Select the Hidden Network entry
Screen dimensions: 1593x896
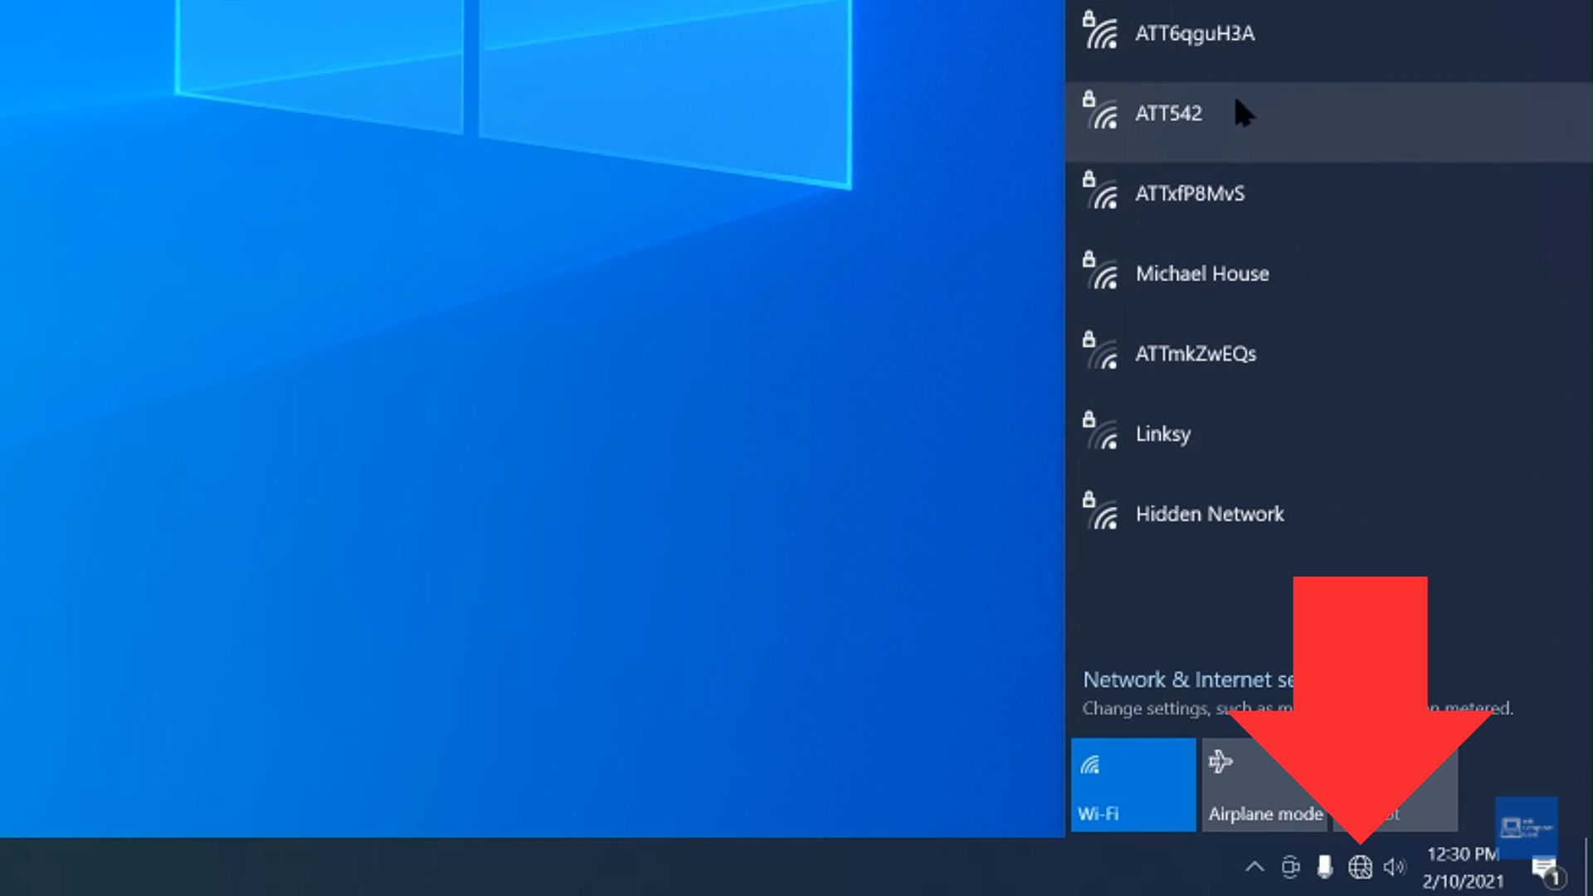click(x=1329, y=523)
